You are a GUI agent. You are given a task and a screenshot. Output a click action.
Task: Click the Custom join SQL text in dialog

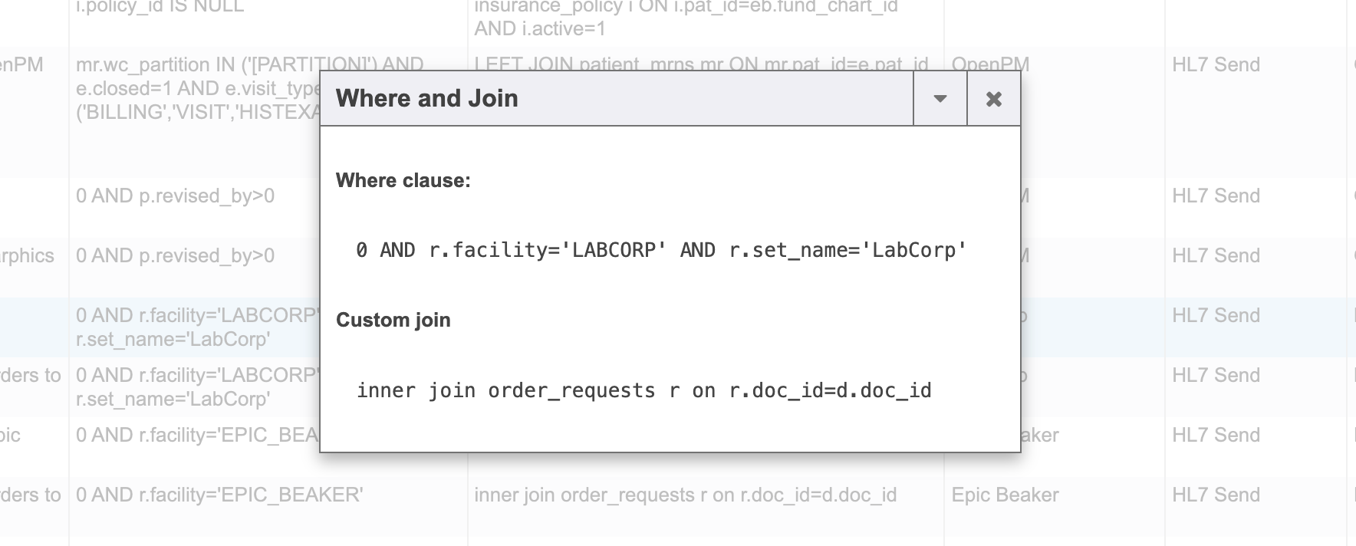pyautogui.click(x=643, y=391)
